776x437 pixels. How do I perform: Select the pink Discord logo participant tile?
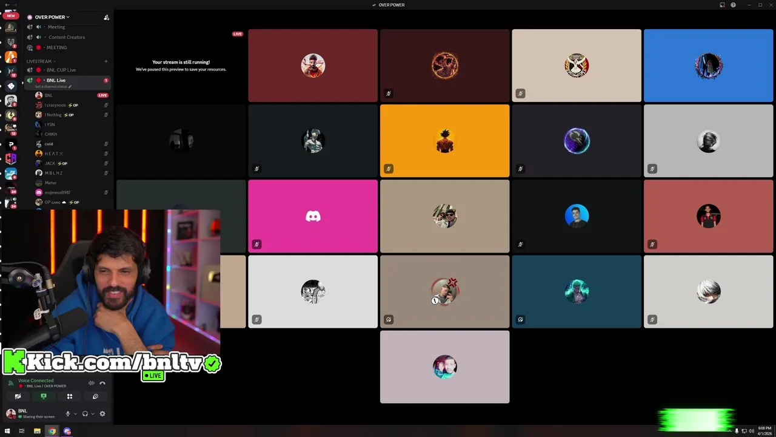pyautogui.click(x=313, y=216)
